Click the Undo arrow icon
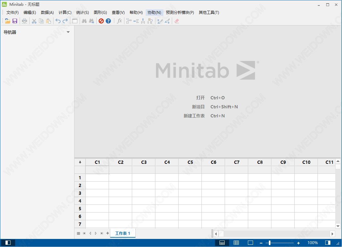Screen dimensions: 342x247 coord(58,21)
